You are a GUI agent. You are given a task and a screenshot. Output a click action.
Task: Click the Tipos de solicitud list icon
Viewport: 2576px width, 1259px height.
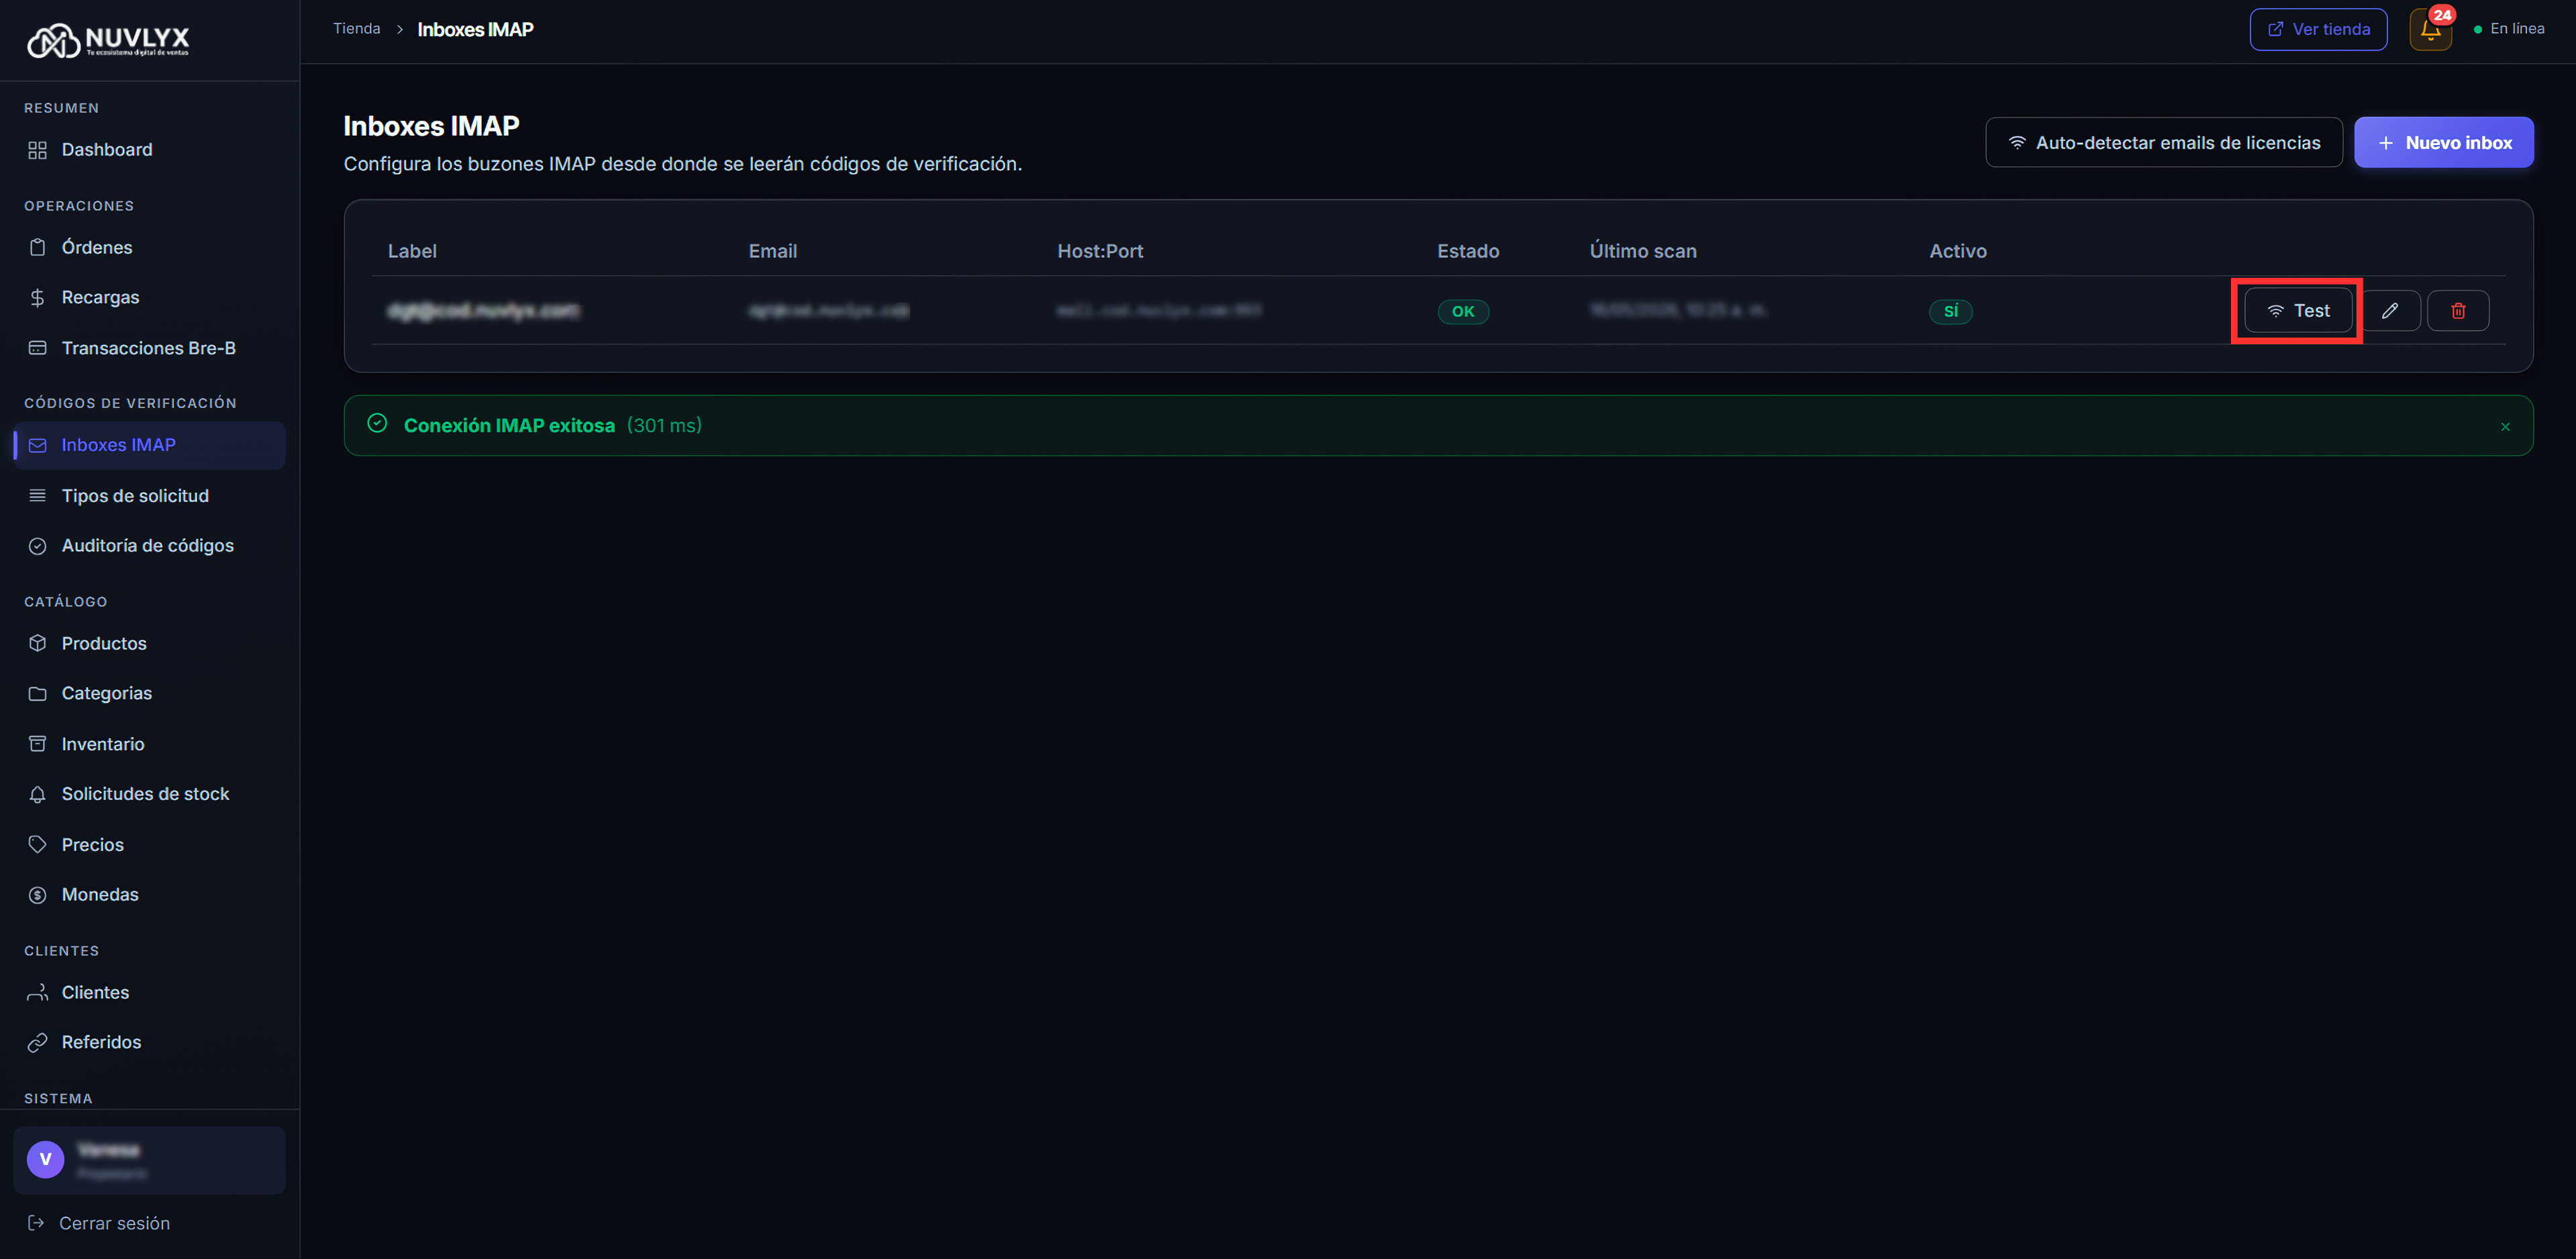(37, 496)
